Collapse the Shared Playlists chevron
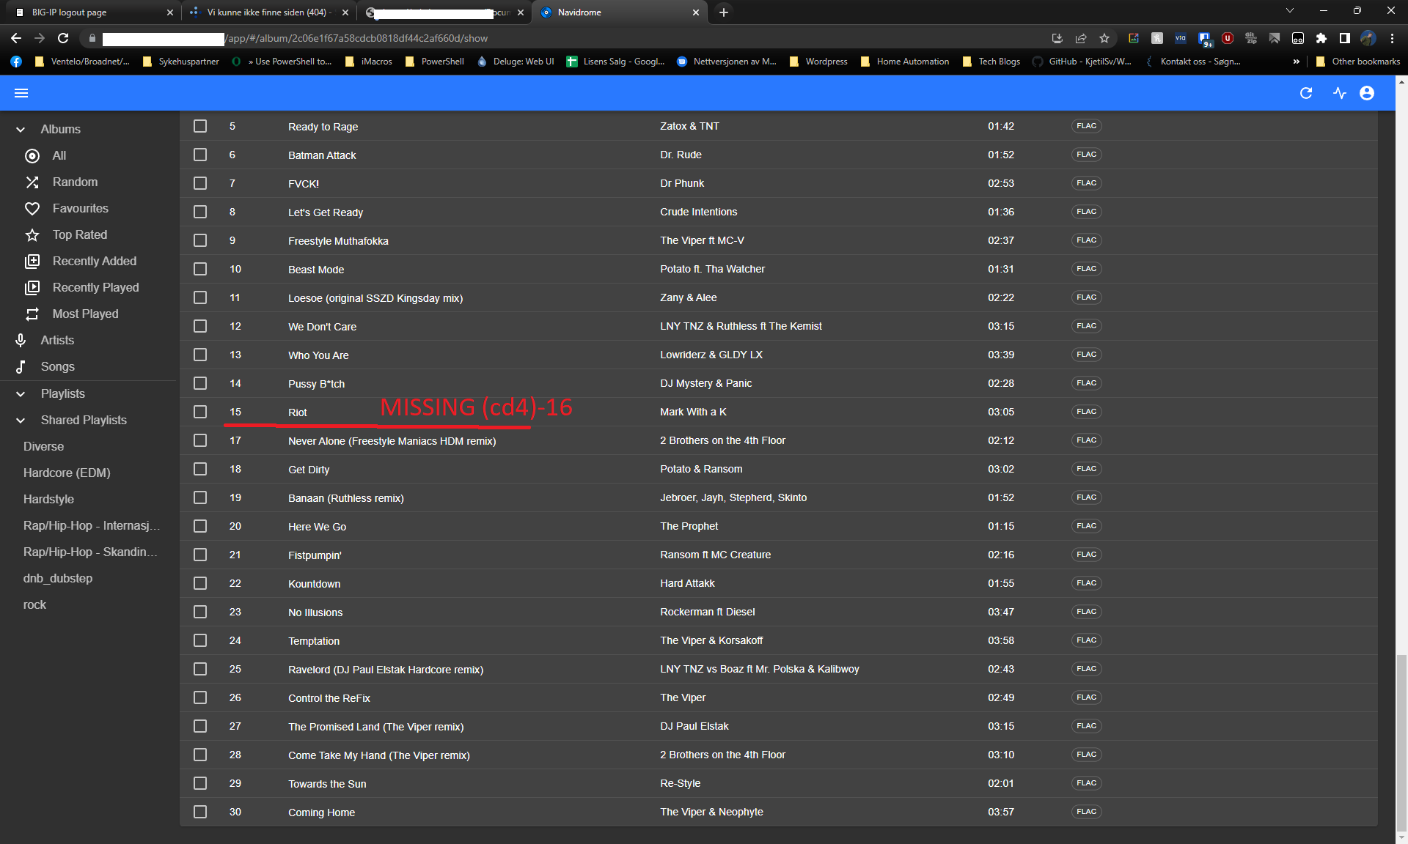1408x844 pixels. pos(21,420)
